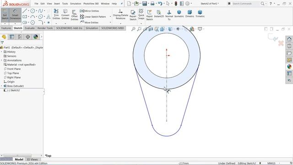
Task: Open Display/Delete Relations dropdown arrow
Action: 120,23
